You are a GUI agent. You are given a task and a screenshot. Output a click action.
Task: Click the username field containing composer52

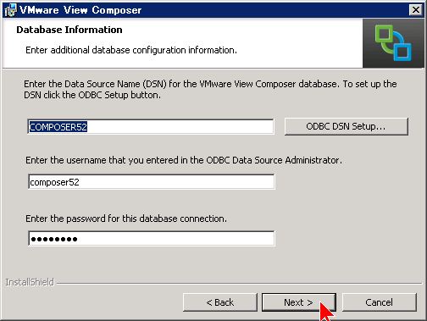[152, 182]
